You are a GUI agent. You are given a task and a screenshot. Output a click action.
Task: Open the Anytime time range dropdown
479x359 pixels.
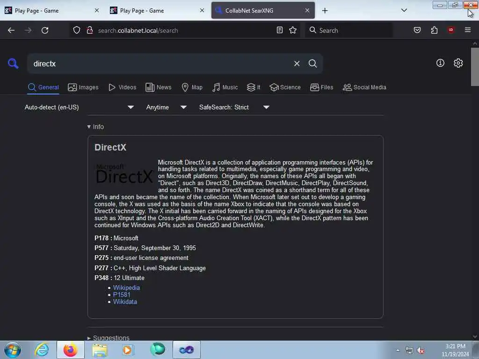(x=166, y=107)
